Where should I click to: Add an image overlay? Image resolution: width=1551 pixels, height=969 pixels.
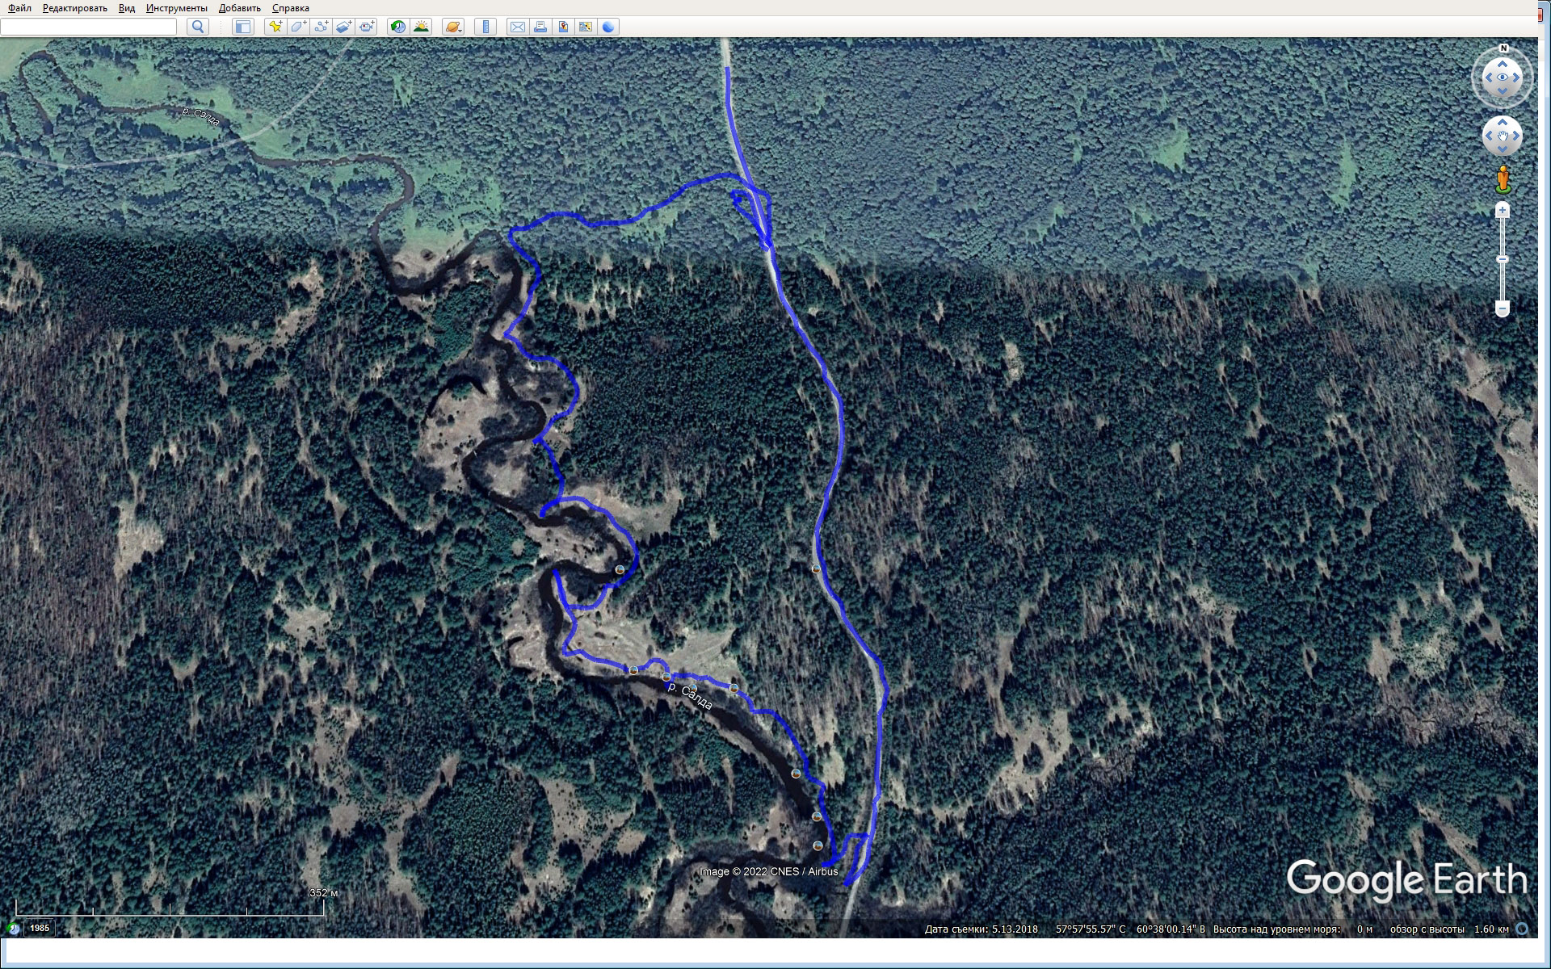343,27
